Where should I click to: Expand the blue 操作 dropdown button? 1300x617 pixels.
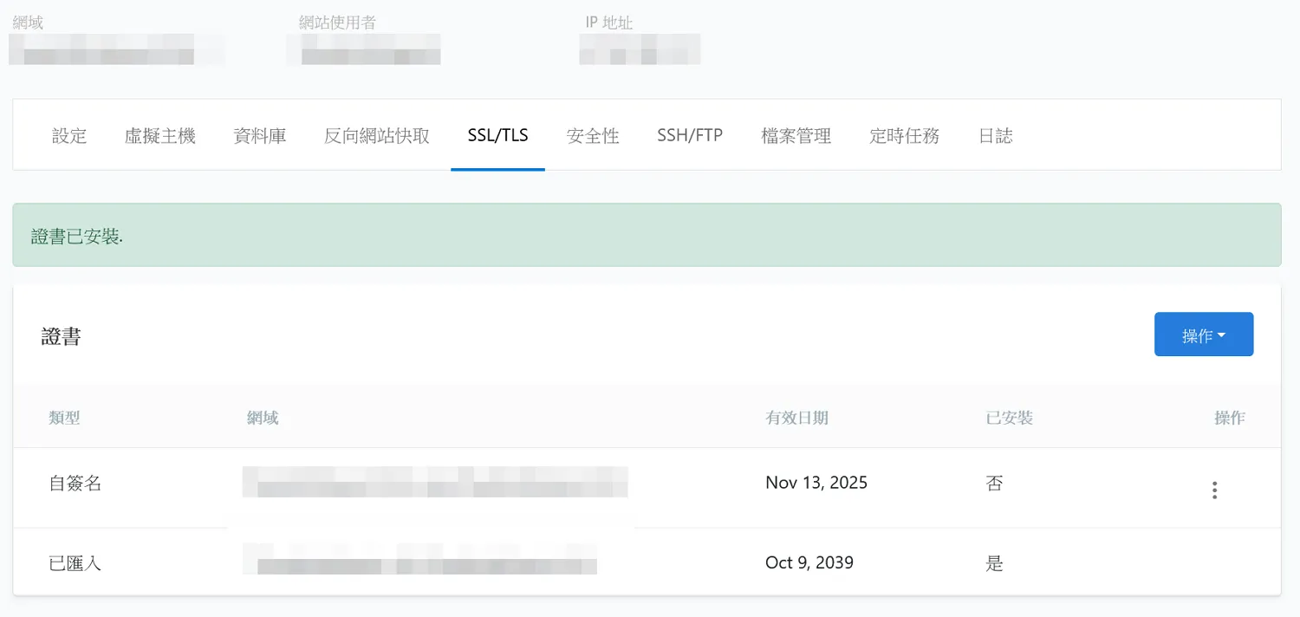(1203, 334)
